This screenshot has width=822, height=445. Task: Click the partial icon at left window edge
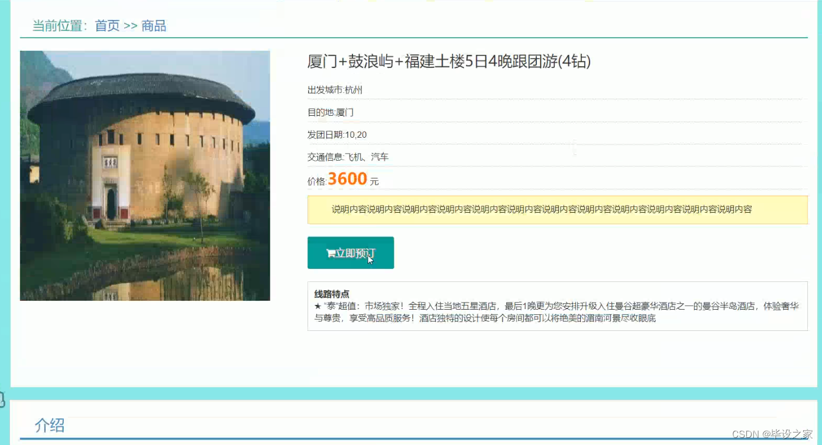(x=2, y=399)
